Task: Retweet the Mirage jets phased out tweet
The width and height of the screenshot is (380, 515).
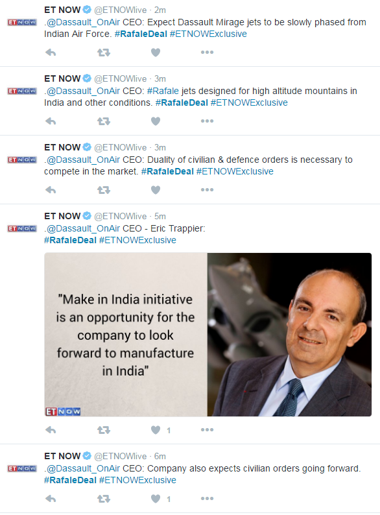Action: pyautogui.click(x=104, y=53)
